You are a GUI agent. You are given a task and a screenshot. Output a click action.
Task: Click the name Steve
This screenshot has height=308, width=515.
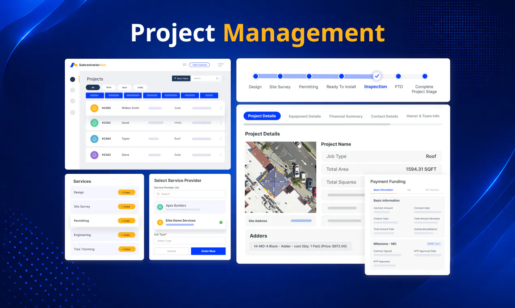(125, 155)
